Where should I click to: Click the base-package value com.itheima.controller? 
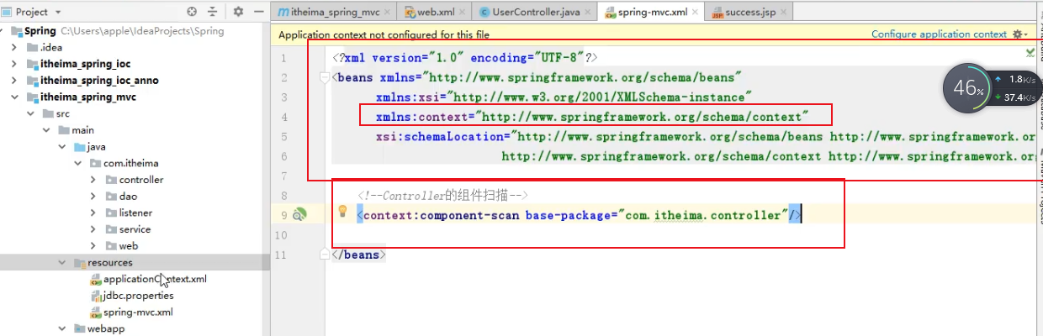tap(704, 216)
